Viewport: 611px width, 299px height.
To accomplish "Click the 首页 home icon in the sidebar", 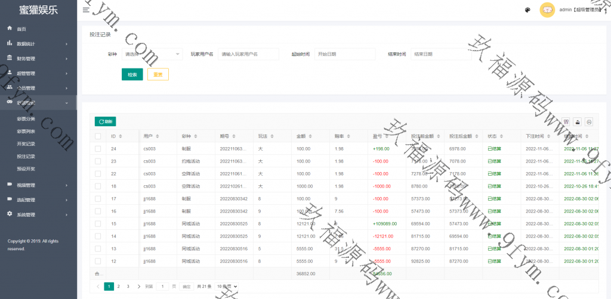I will coord(10,29).
